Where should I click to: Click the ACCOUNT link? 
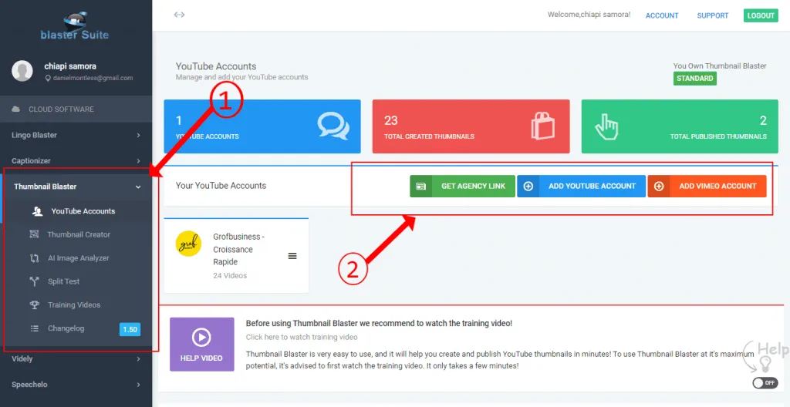pyautogui.click(x=662, y=15)
